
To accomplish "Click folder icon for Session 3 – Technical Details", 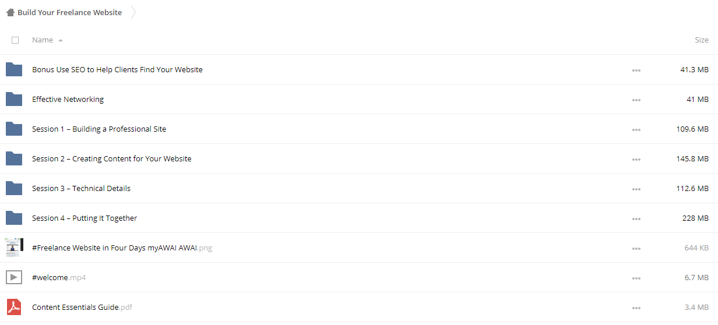I will (x=14, y=188).
